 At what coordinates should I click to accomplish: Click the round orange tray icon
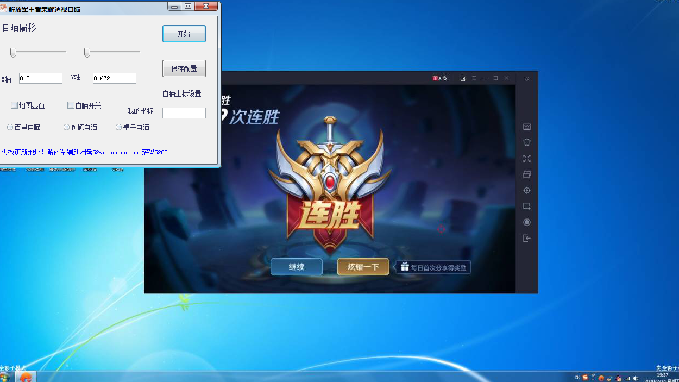tap(601, 378)
